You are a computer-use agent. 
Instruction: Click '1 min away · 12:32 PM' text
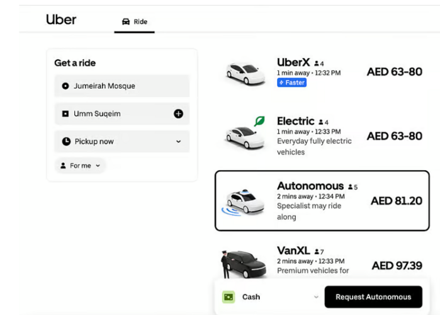click(x=309, y=73)
